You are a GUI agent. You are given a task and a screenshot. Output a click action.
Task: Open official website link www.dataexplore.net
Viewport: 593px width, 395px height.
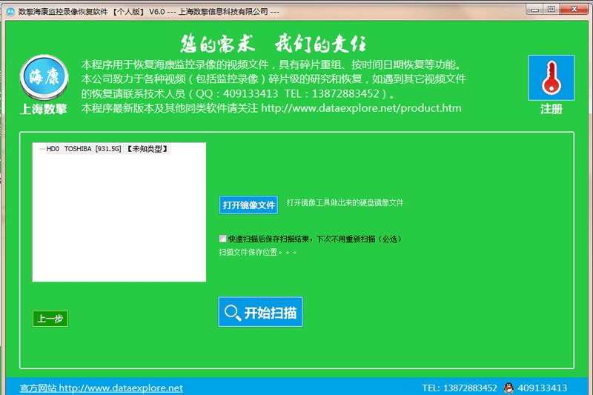(102, 388)
